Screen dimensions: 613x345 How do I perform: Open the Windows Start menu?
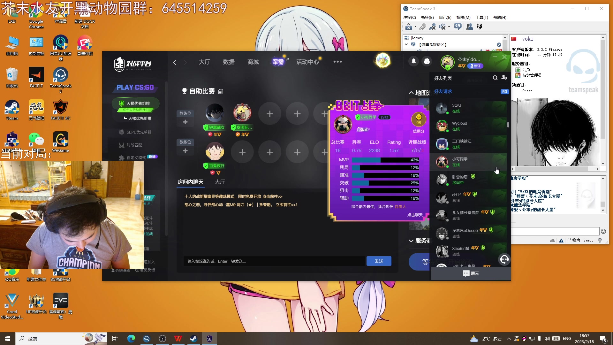[x=8, y=339]
